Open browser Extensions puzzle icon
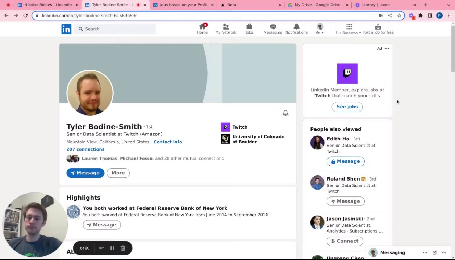This screenshot has height=260, width=455. click(x=421, y=16)
